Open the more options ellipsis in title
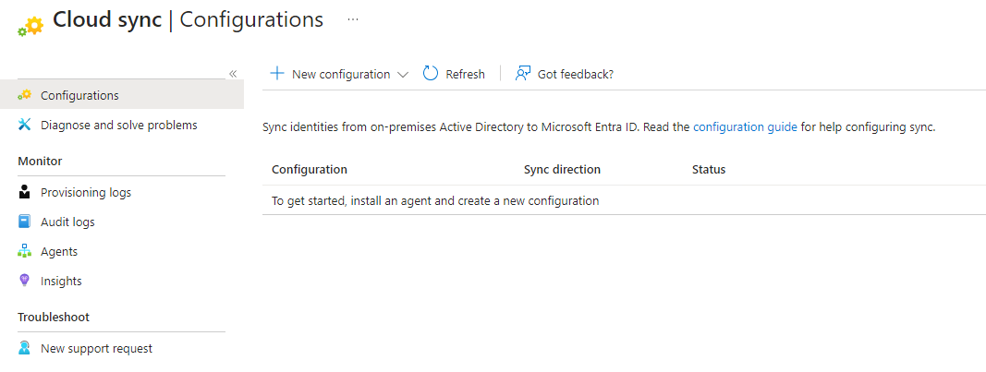Screen dimensions: 986x372 click(353, 19)
